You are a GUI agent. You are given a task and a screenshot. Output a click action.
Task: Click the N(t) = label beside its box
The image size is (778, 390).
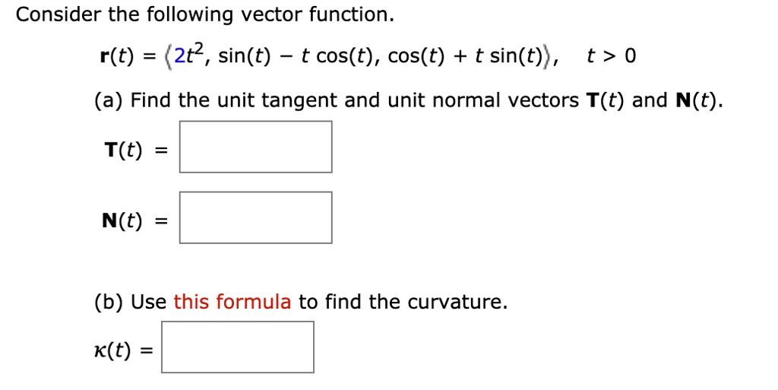[x=135, y=220]
